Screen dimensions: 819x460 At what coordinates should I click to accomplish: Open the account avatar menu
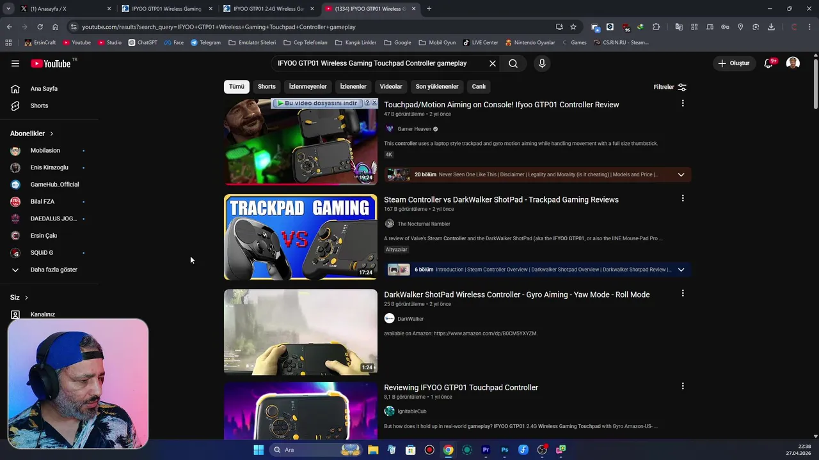coord(793,63)
